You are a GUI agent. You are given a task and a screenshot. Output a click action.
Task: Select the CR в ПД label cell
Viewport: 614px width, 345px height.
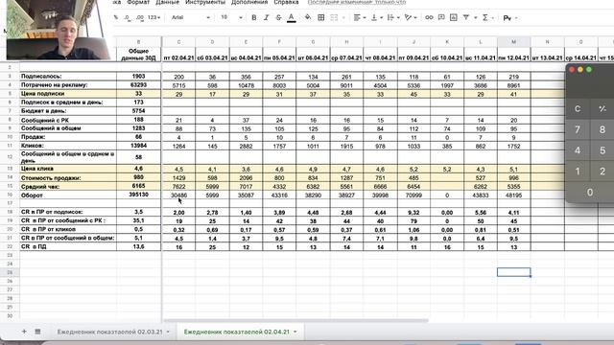(68, 247)
